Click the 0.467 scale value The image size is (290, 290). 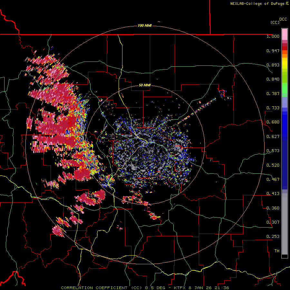tap(273, 179)
